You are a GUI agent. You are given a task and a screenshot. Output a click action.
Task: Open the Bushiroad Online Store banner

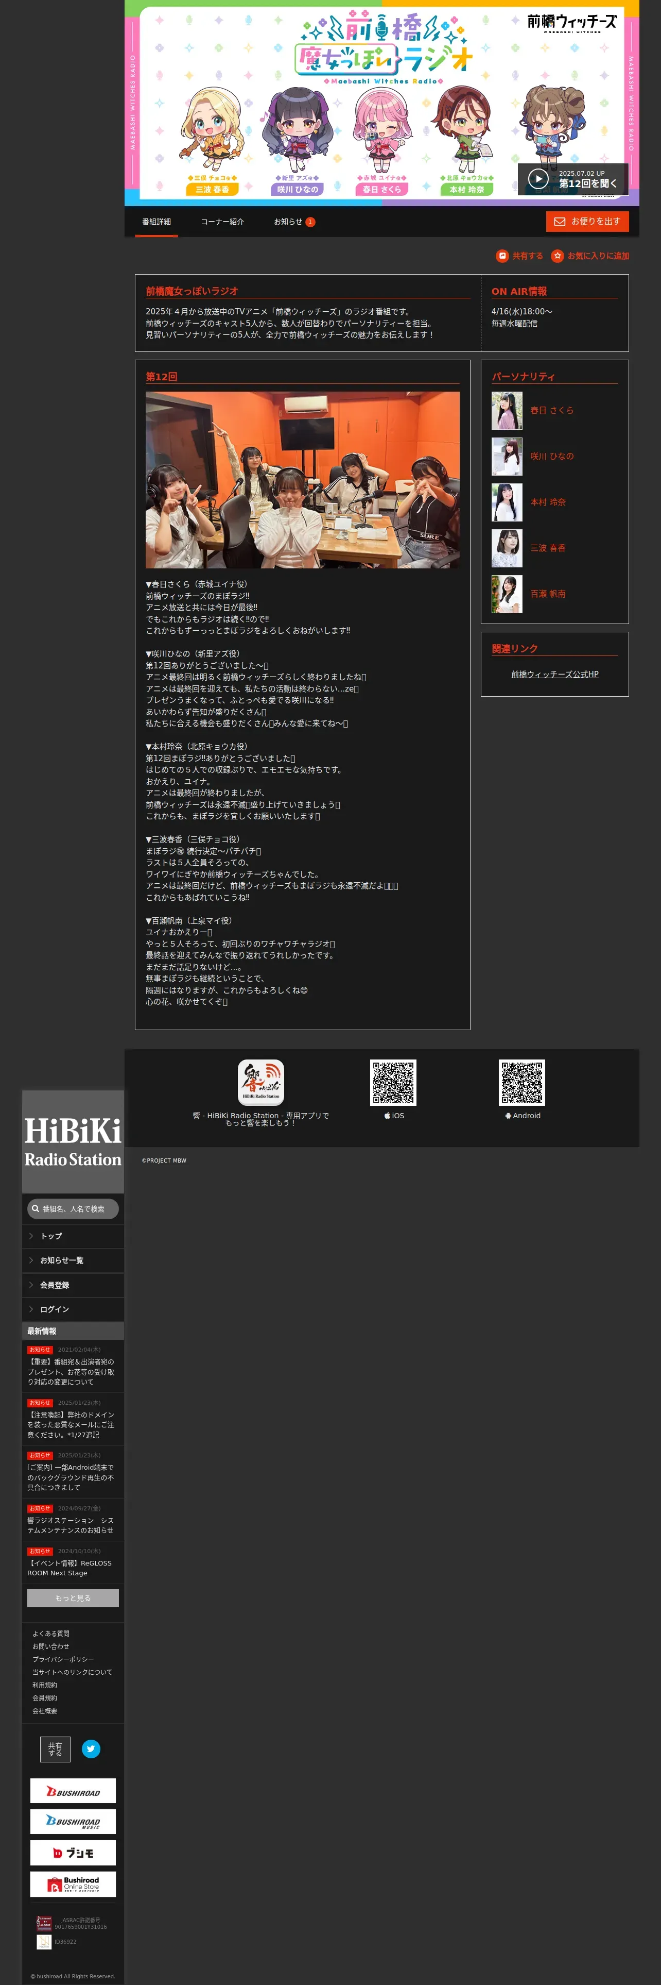[x=73, y=1883]
